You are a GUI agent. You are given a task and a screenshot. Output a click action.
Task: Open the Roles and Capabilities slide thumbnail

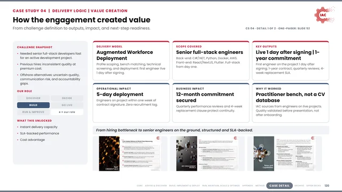[284, 154]
